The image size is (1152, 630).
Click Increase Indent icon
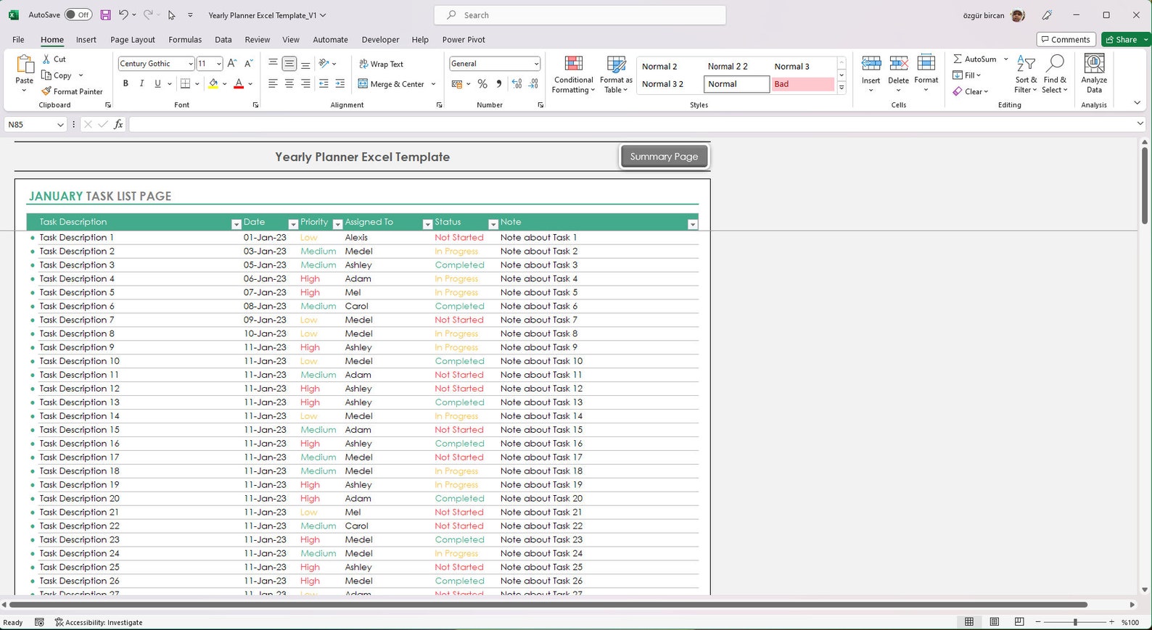(340, 84)
